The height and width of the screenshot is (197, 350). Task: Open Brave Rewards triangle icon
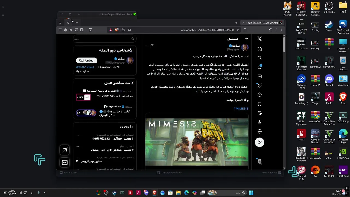(110, 30)
